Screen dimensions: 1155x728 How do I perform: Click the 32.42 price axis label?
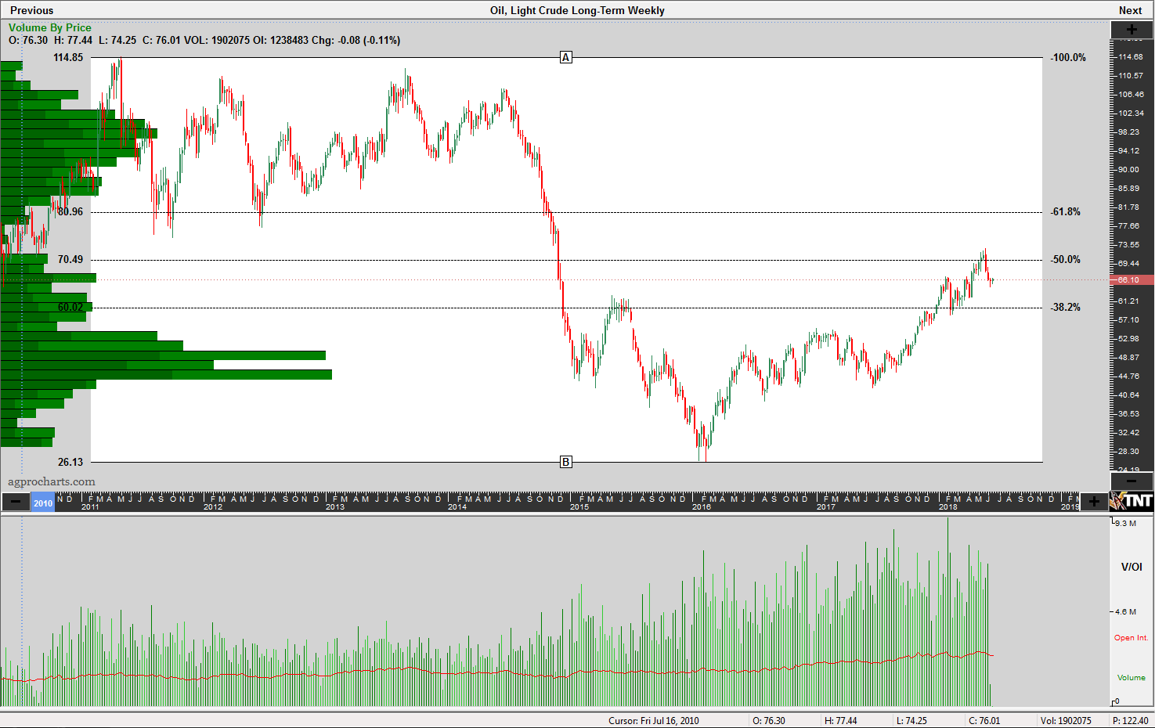click(x=1128, y=432)
